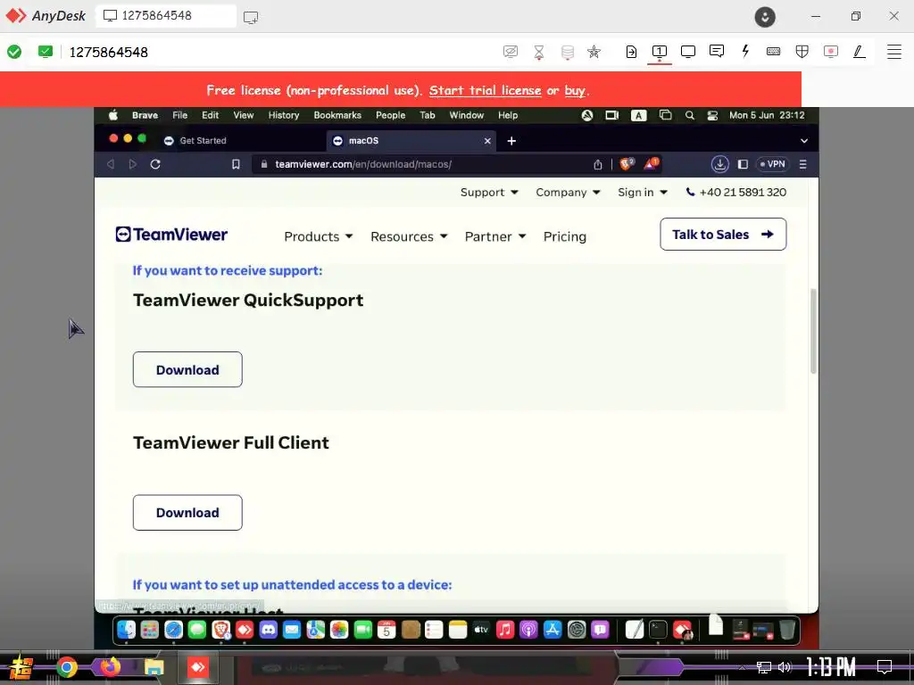Click the buy link in red banner

574,90
